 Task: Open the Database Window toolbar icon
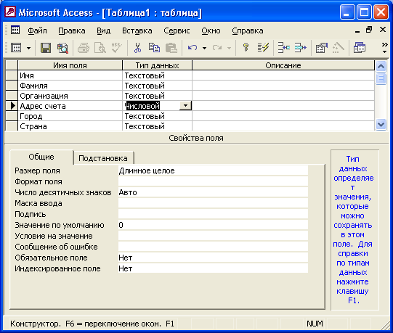tap(360, 48)
